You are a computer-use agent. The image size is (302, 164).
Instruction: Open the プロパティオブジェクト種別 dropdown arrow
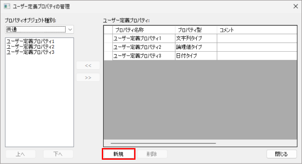coord(70,30)
